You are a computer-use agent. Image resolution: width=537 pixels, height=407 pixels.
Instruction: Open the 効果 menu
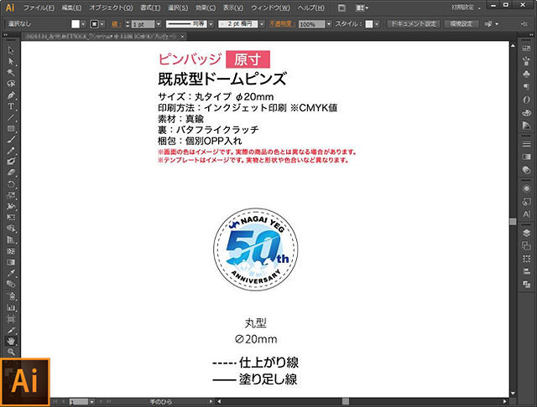point(206,8)
